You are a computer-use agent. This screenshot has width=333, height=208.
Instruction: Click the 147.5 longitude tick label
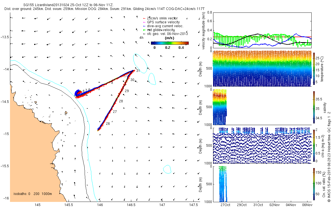[x=194, y=205]
